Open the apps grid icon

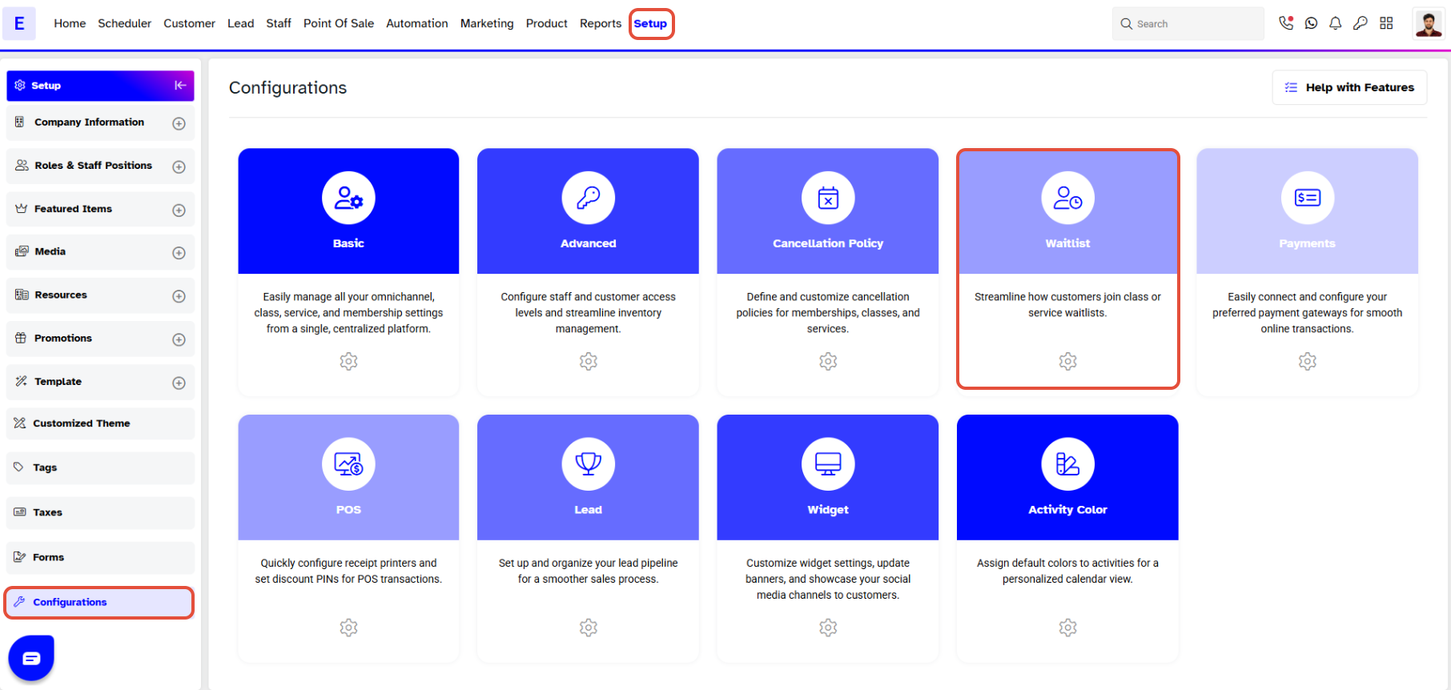pyautogui.click(x=1386, y=23)
